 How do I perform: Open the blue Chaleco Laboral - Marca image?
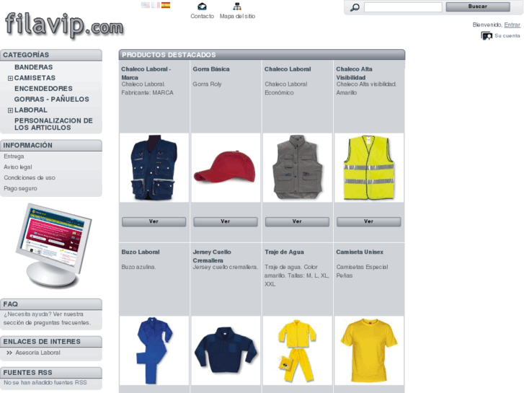pos(154,167)
